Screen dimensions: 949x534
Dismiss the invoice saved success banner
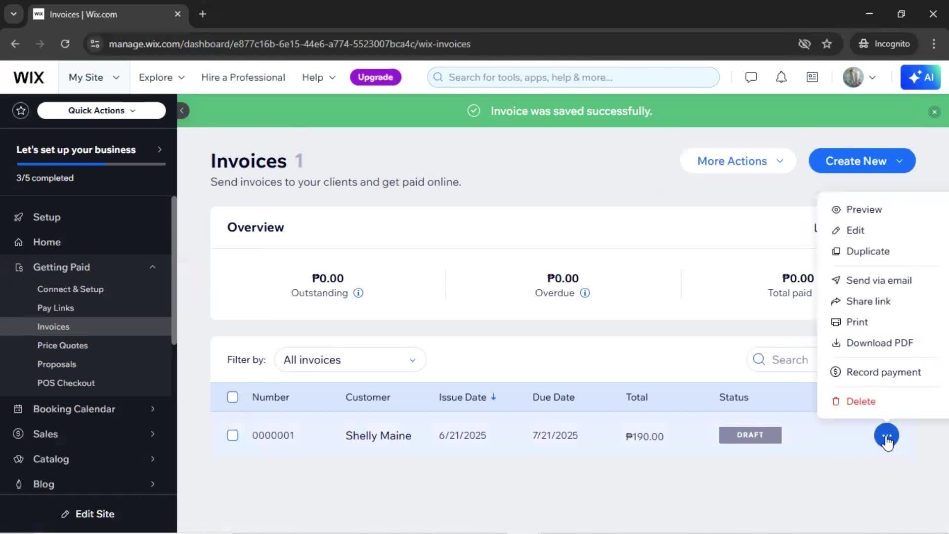[934, 112]
